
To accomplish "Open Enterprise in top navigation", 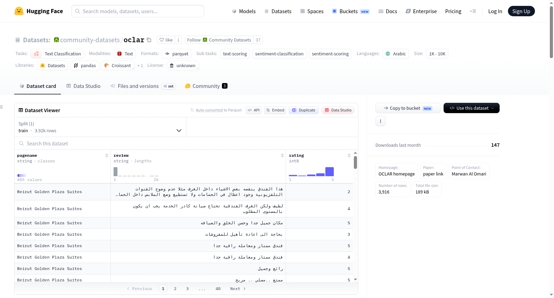I will [421, 11].
